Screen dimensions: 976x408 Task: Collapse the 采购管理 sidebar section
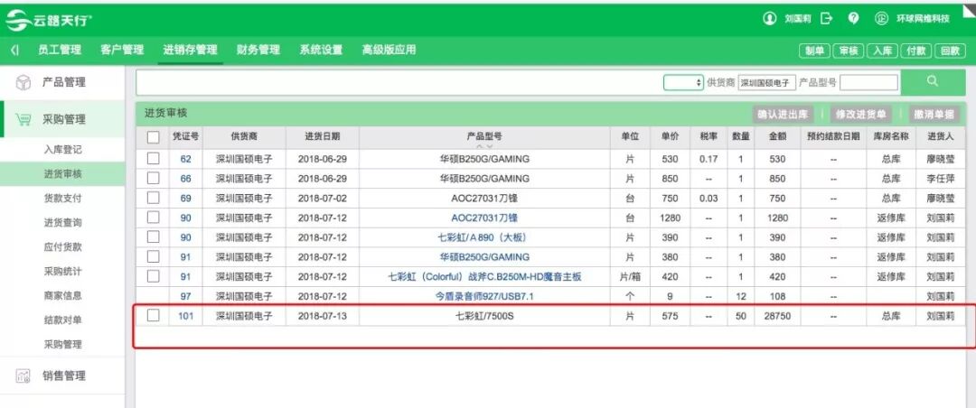click(x=62, y=119)
